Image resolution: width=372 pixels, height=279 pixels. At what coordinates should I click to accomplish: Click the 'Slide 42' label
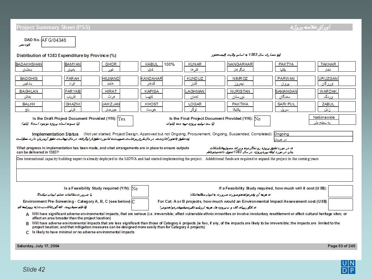coord(34,269)
